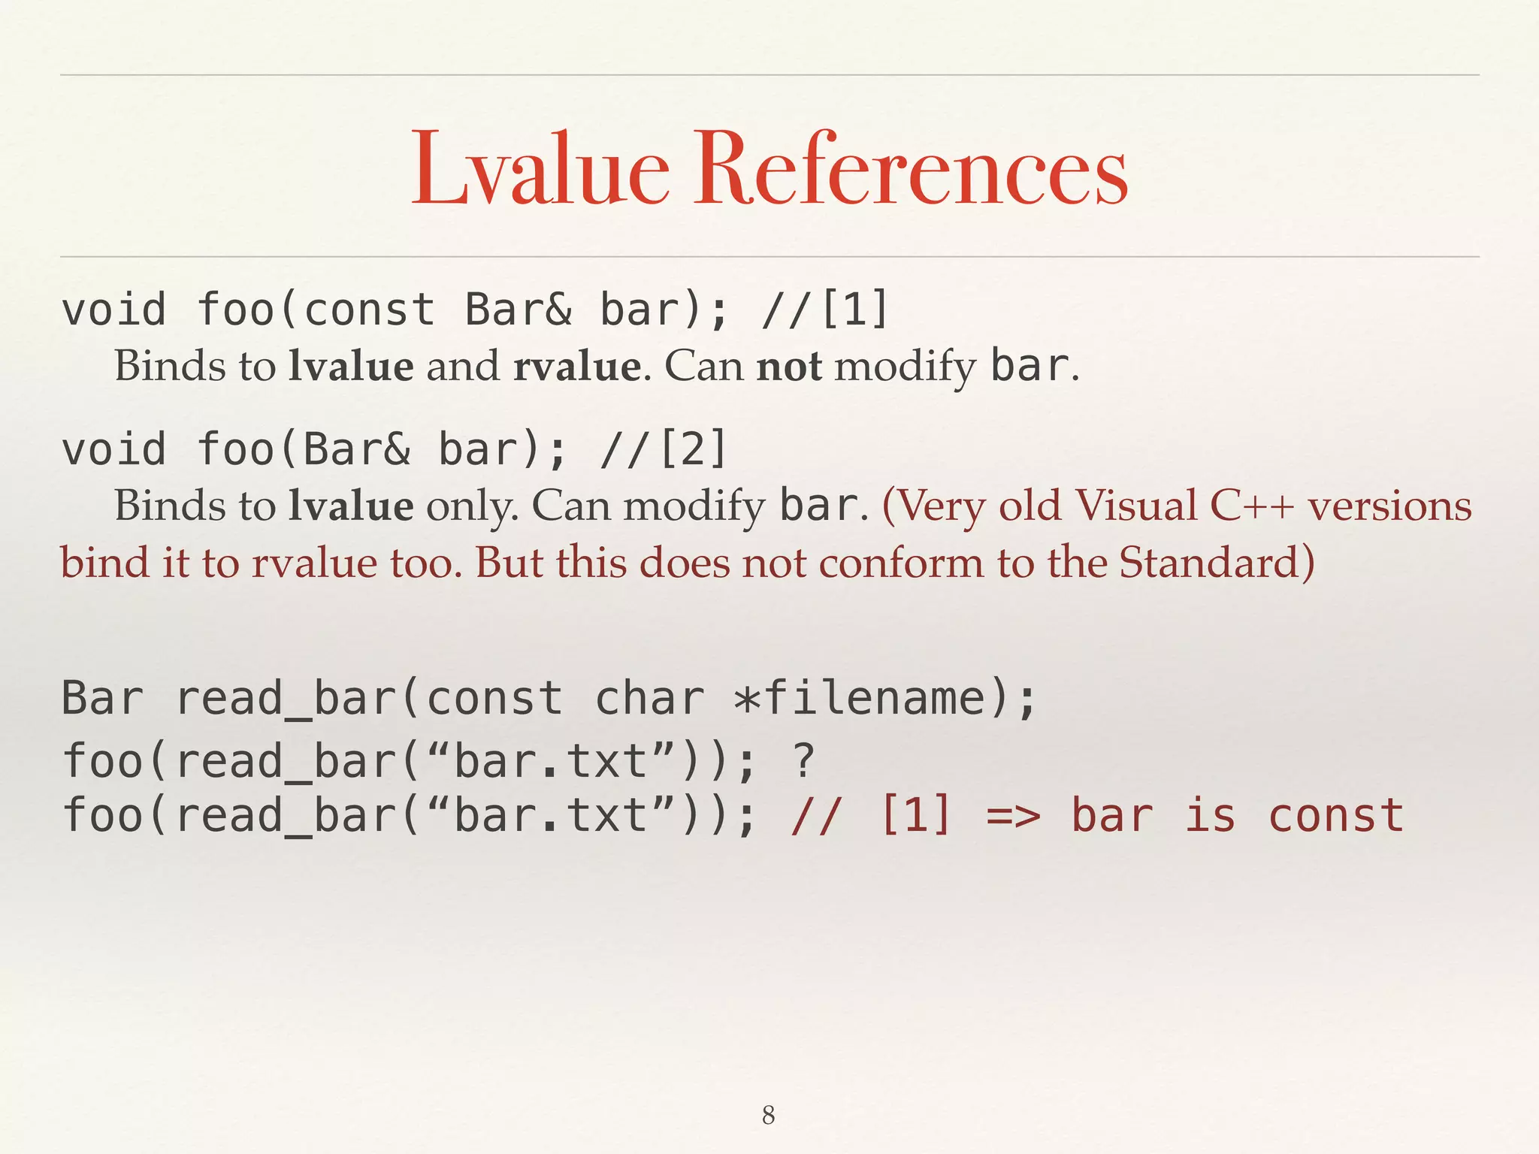Image resolution: width=1539 pixels, height=1154 pixels.
Task: Click the text 'Binds to lvalue and rvalue. Can not modify bar.'
Action: tap(597, 367)
